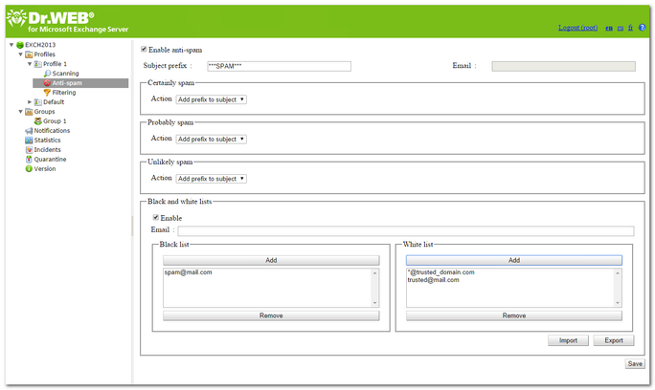Viewport: 655px width, 390px height.
Task: Click the Email field in Black and white lists
Action: (406, 231)
